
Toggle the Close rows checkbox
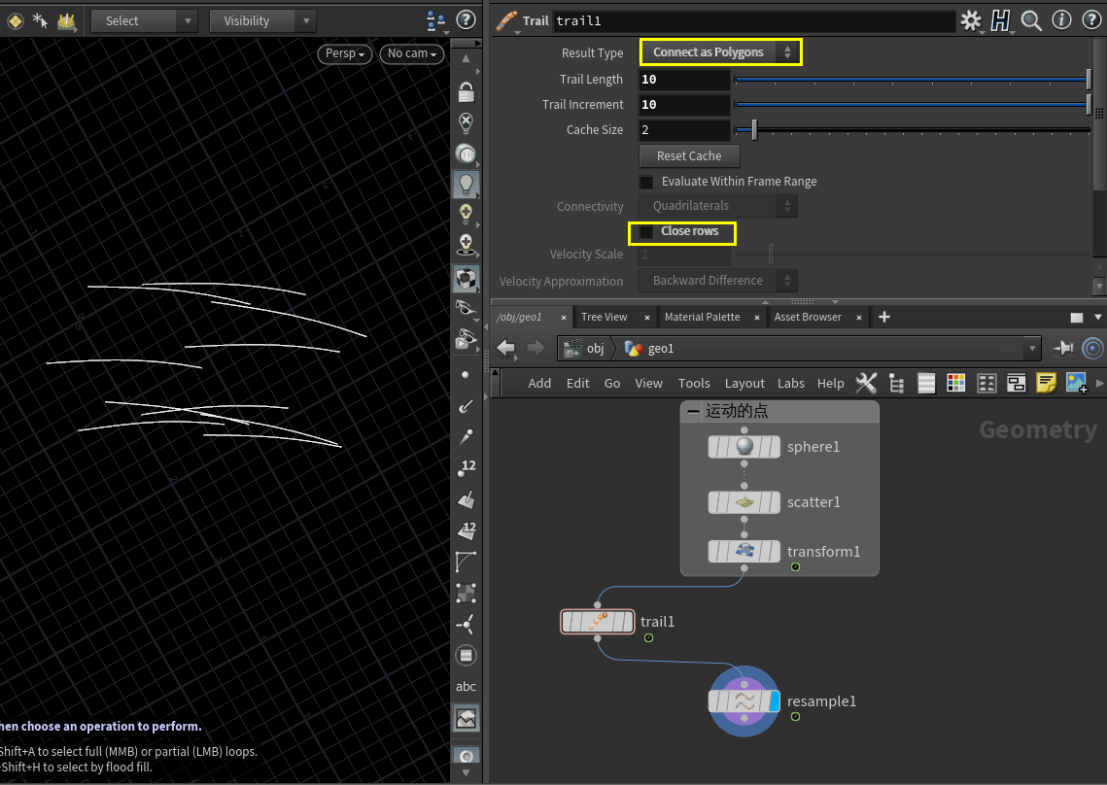pos(646,231)
